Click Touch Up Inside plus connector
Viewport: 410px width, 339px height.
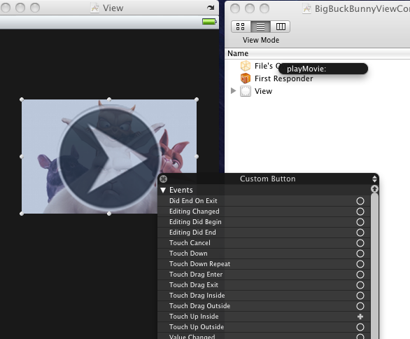[360, 317]
